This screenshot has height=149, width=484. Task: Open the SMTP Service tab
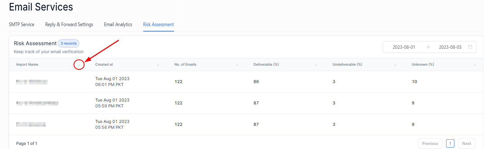[21, 25]
